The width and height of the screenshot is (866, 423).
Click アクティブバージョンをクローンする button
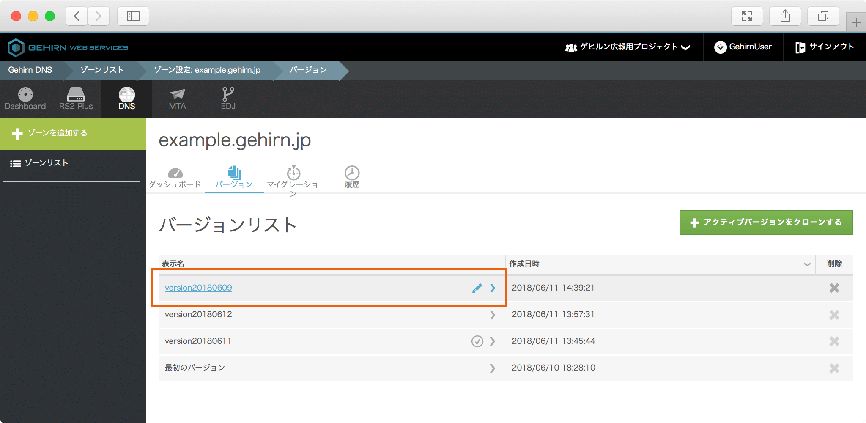point(766,222)
